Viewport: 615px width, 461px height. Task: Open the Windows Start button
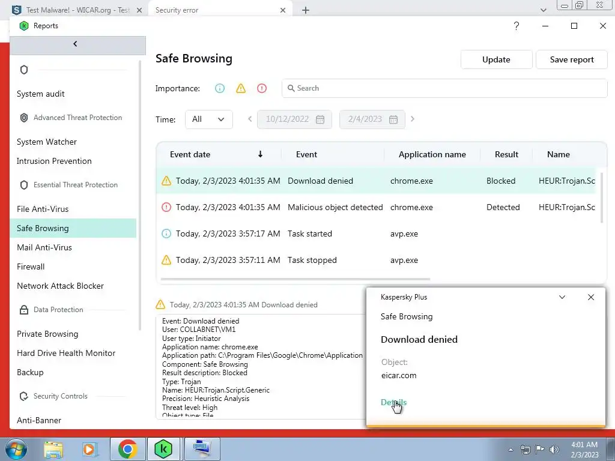pos(16,449)
